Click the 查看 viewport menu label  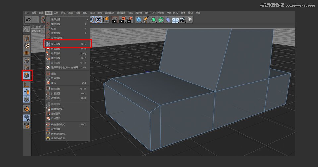click(x=39, y=27)
